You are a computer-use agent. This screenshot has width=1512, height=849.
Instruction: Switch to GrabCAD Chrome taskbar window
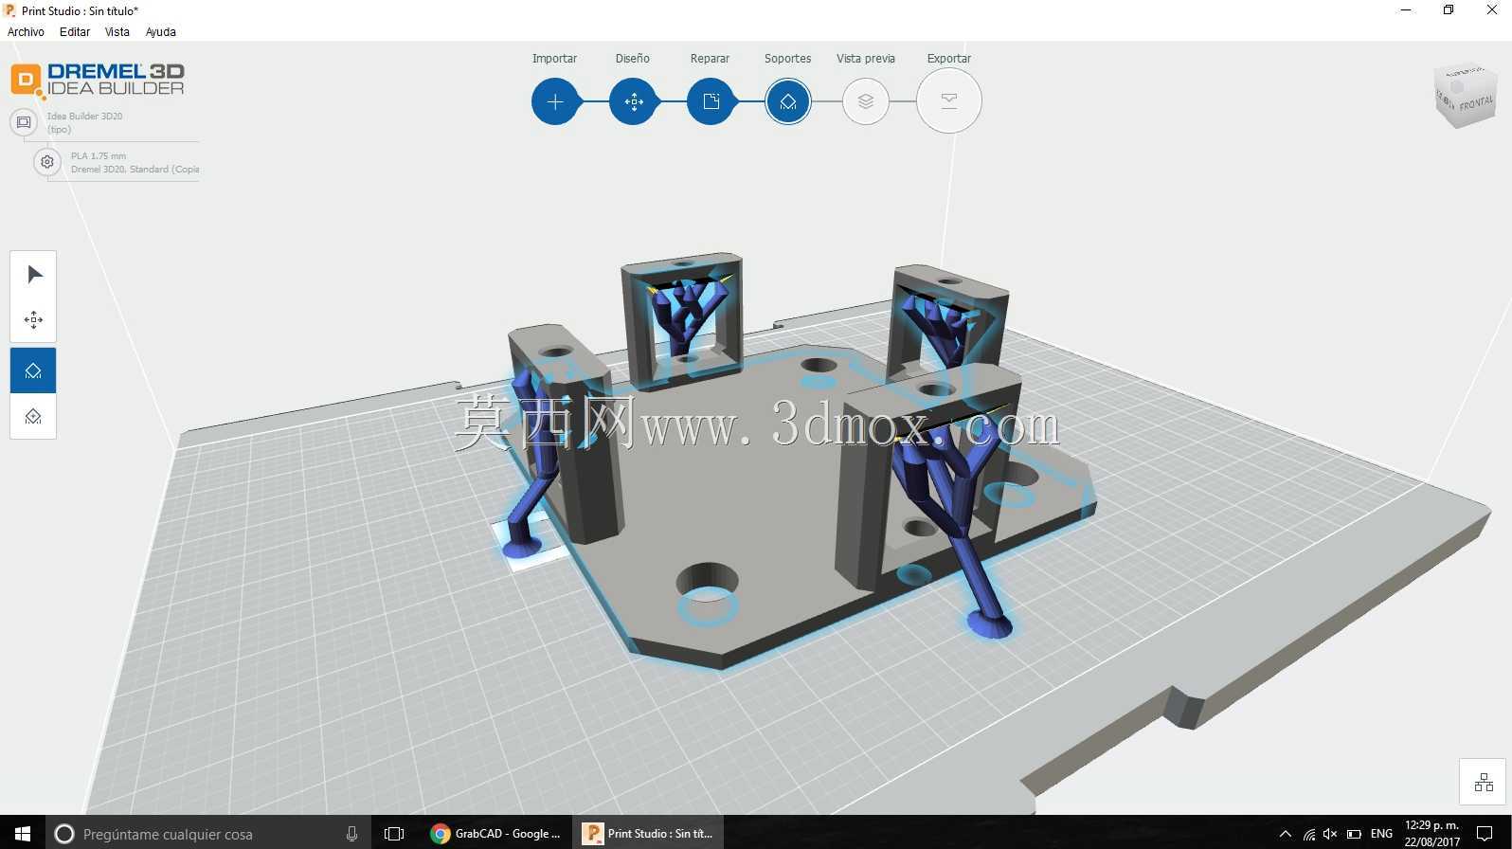495,834
